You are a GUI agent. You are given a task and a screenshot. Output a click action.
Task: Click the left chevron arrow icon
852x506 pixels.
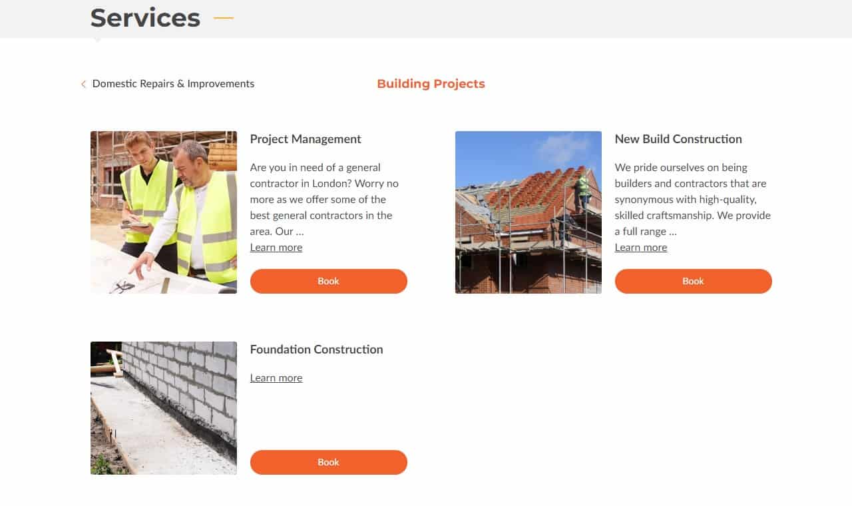click(83, 84)
